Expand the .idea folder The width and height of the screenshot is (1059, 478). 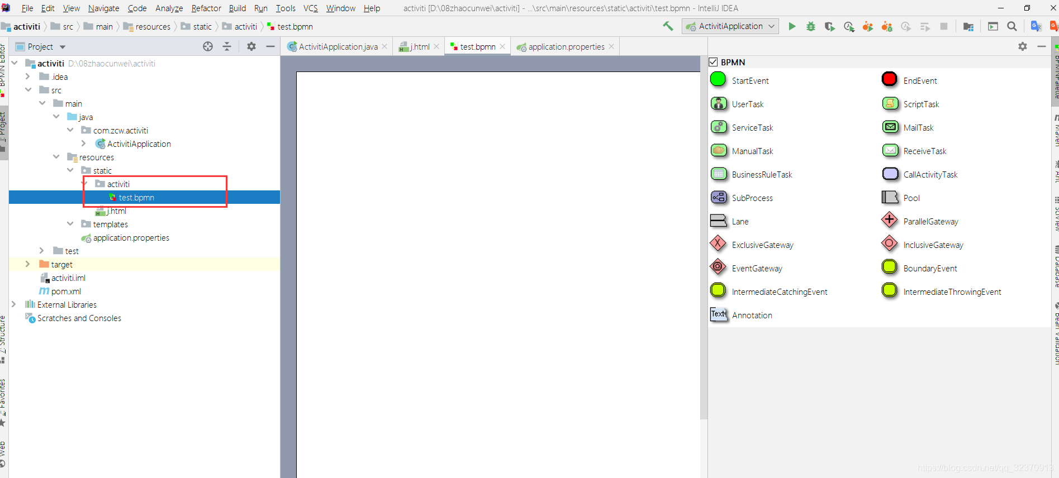click(27, 77)
